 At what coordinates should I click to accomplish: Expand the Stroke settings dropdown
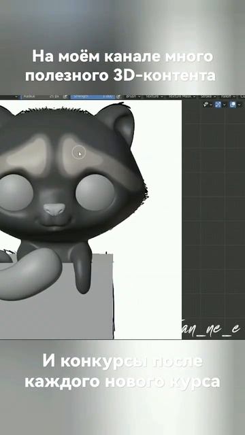(x=208, y=97)
